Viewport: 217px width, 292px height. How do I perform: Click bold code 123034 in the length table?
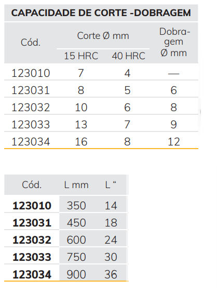click(32, 274)
